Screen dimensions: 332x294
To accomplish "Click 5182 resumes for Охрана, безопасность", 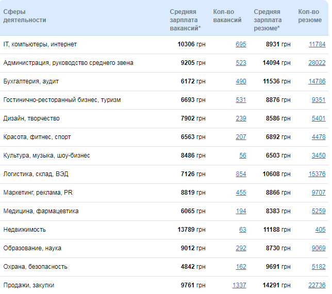I will point(319,267).
